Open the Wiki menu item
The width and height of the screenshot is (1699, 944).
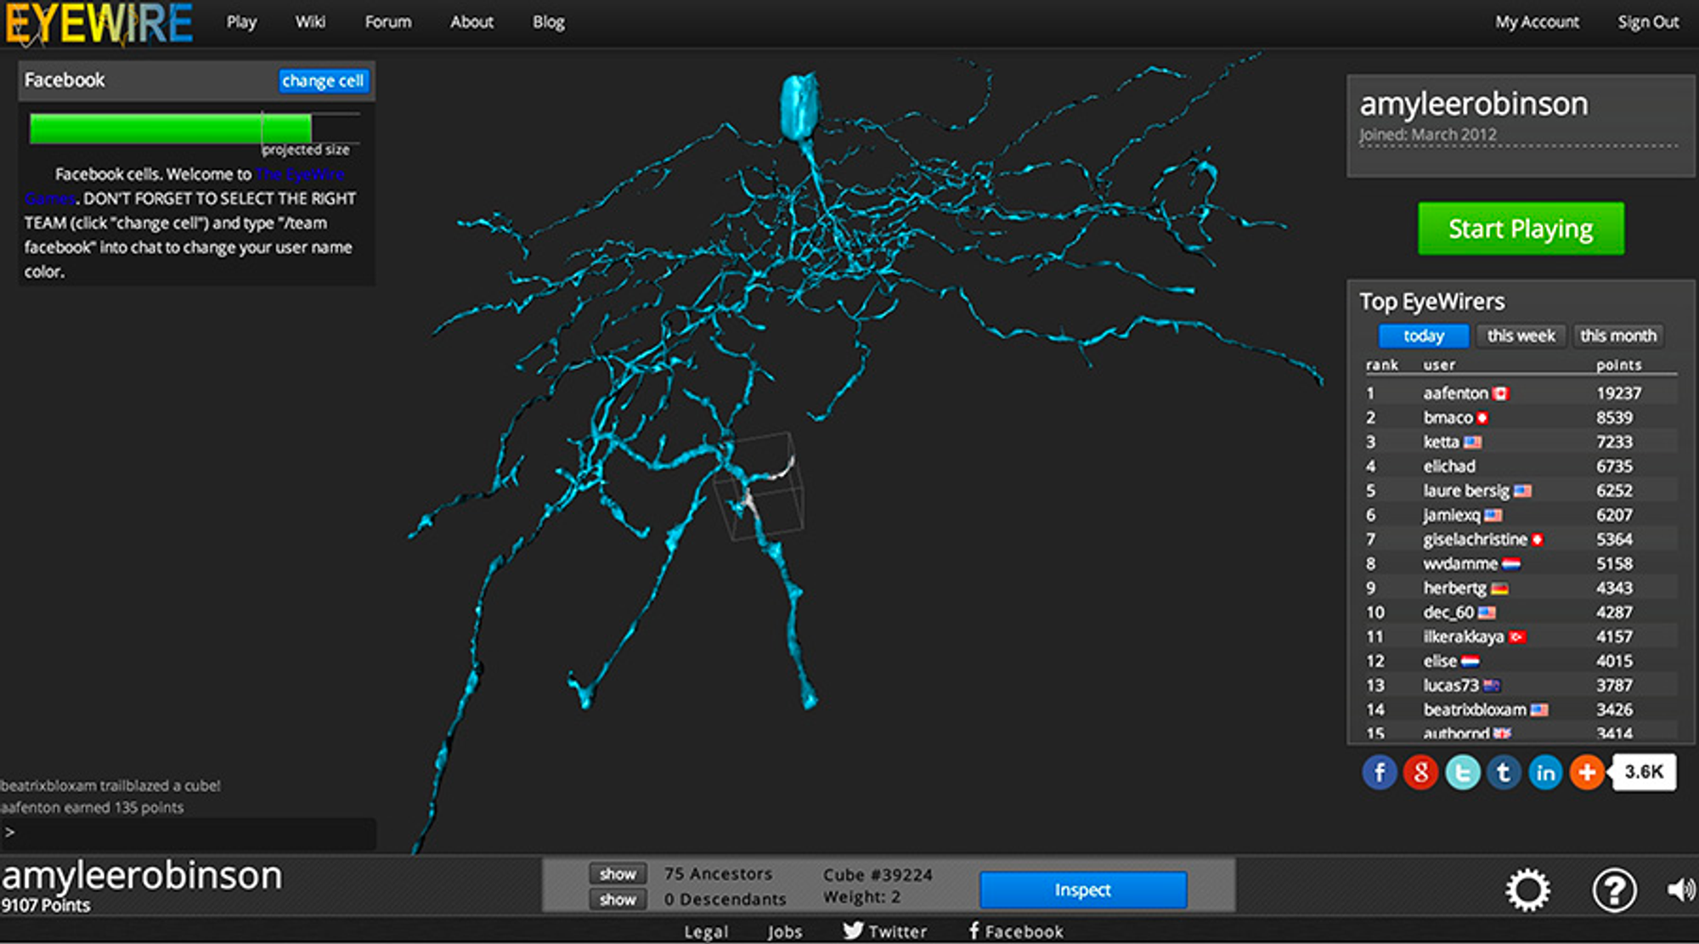310,22
